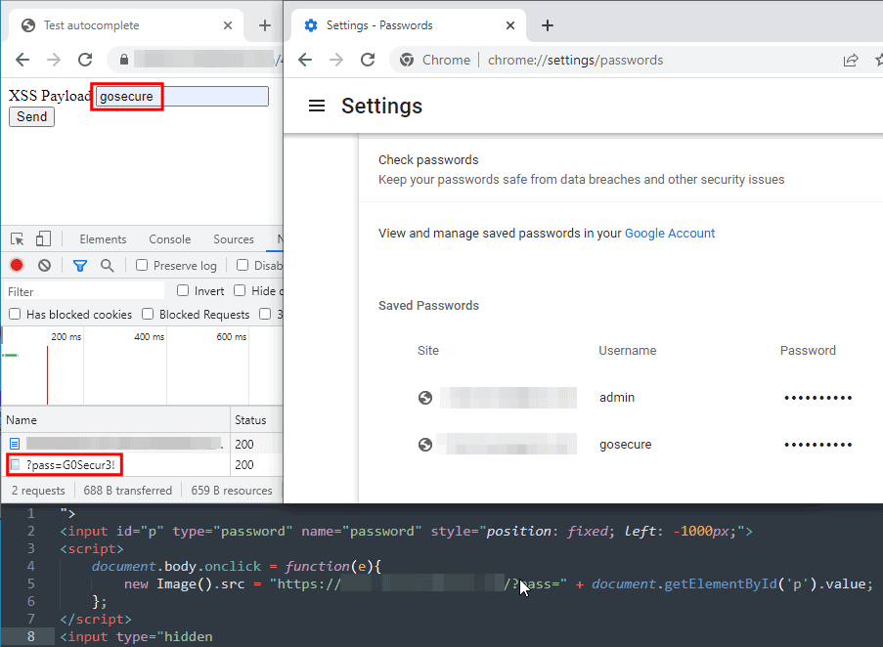Click globe icon of gosecure password entry

click(425, 445)
